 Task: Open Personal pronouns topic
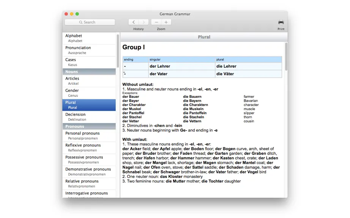[x=89, y=135]
